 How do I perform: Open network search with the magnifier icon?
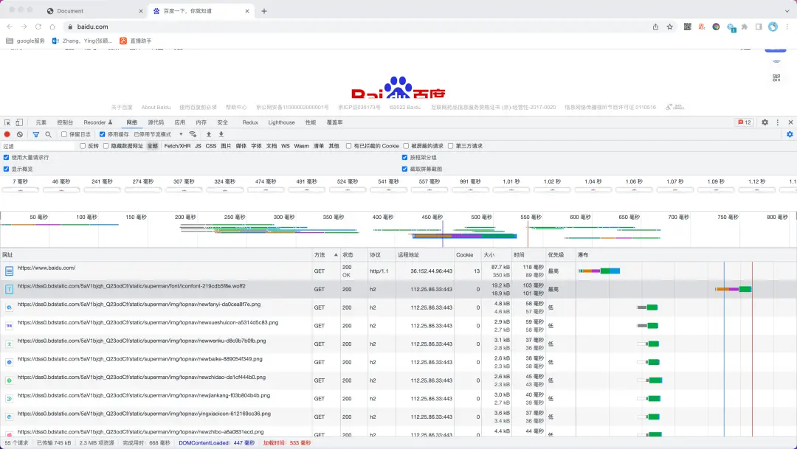(x=48, y=135)
